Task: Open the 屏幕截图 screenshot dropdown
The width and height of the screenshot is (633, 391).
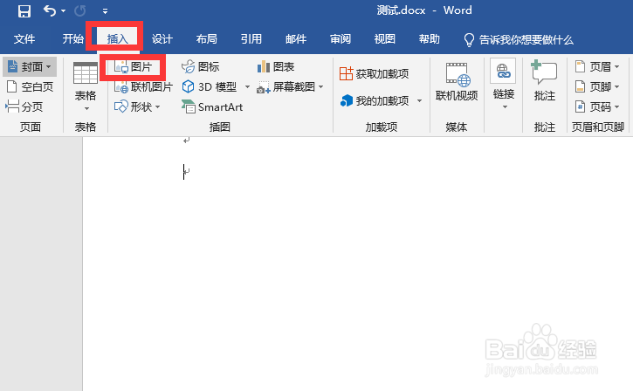Action: point(290,86)
